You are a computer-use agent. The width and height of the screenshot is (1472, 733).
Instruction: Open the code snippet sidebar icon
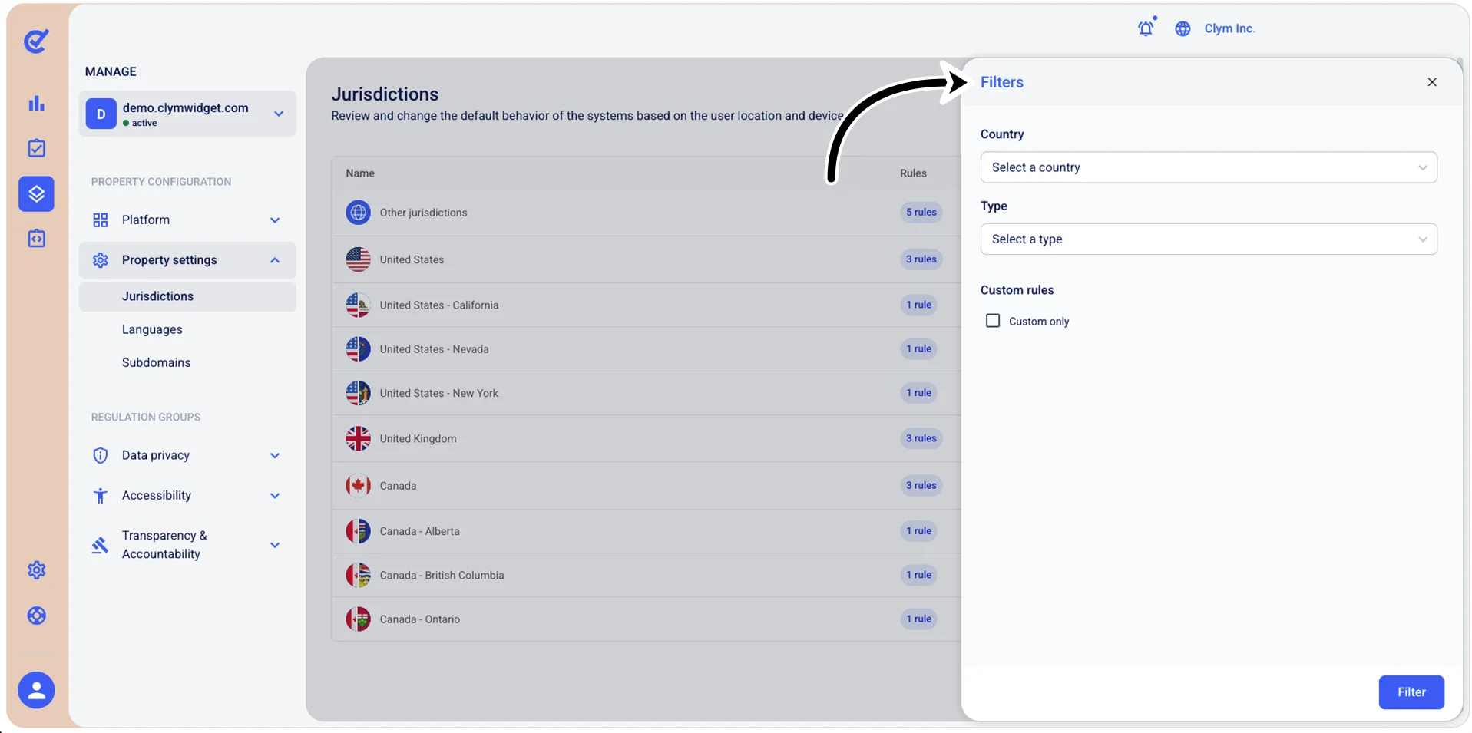pos(36,239)
